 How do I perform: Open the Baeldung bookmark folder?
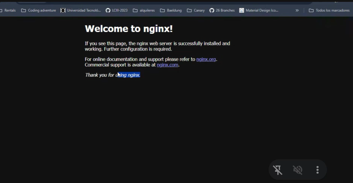[x=171, y=10]
